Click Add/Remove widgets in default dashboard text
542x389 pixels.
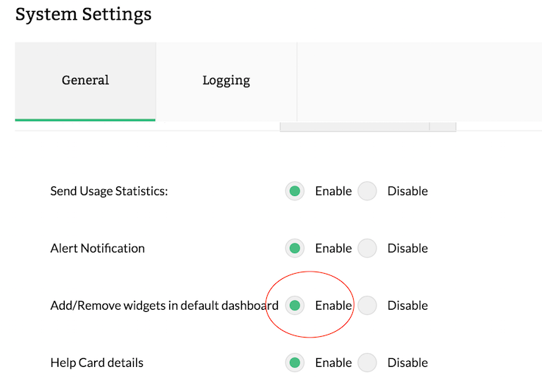click(164, 305)
